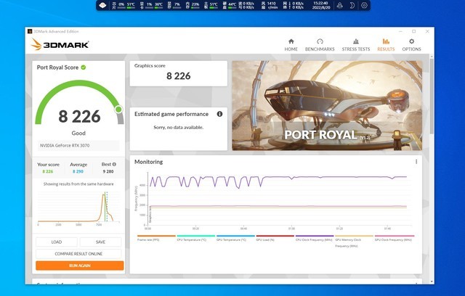Click the vertical scrollbar thumb
Image resolution: width=465 pixels, height=296 pixels.
pyautogui.click(x=432, y=96)
